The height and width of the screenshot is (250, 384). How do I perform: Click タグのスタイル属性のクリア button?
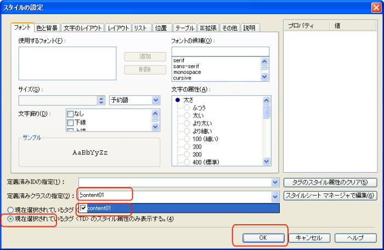tap(330, 182)
